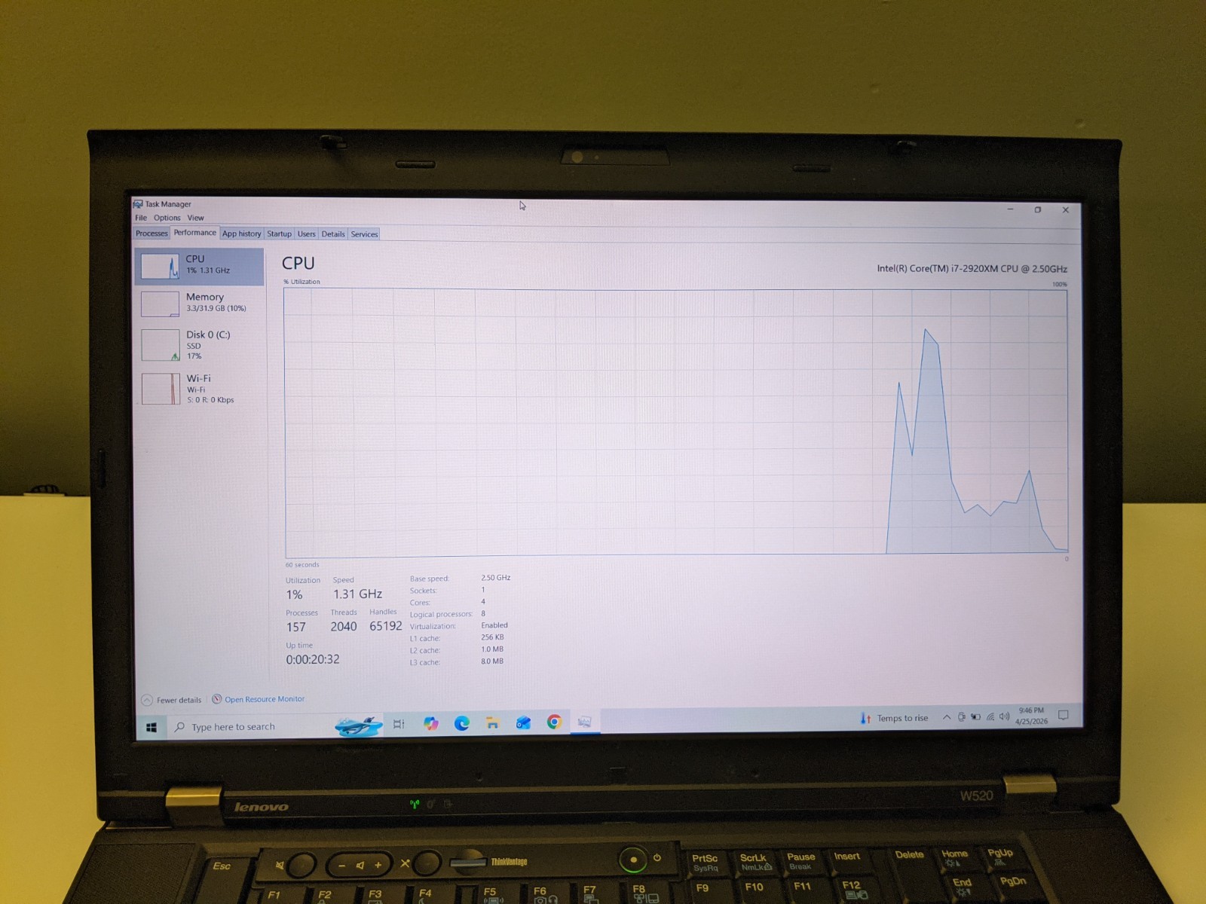Click the 1.31 GHz speed value
The image size is (1206, 904).
(x=358, y=594)
